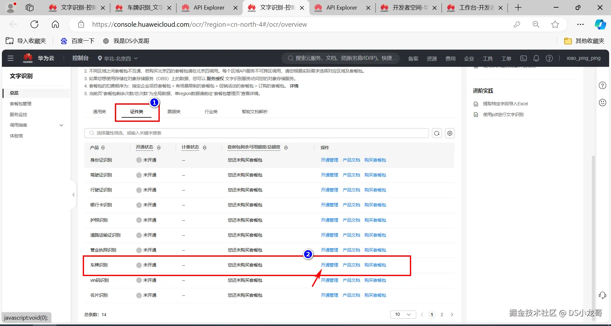
Task: Go to the next table page
Action: tap(452, 315)
